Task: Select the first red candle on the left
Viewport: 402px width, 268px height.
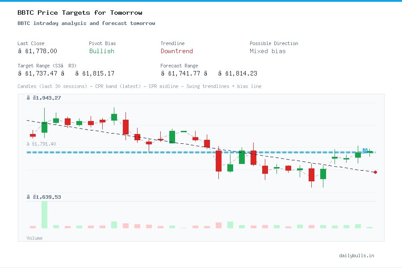Action: 33,134
